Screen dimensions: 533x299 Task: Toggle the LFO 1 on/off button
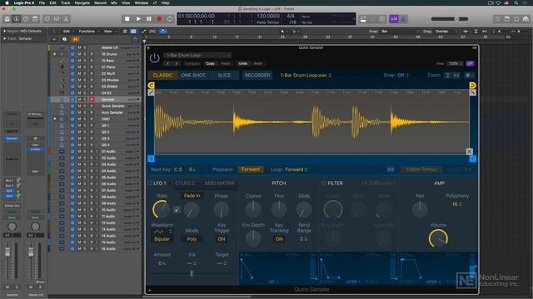150,183
